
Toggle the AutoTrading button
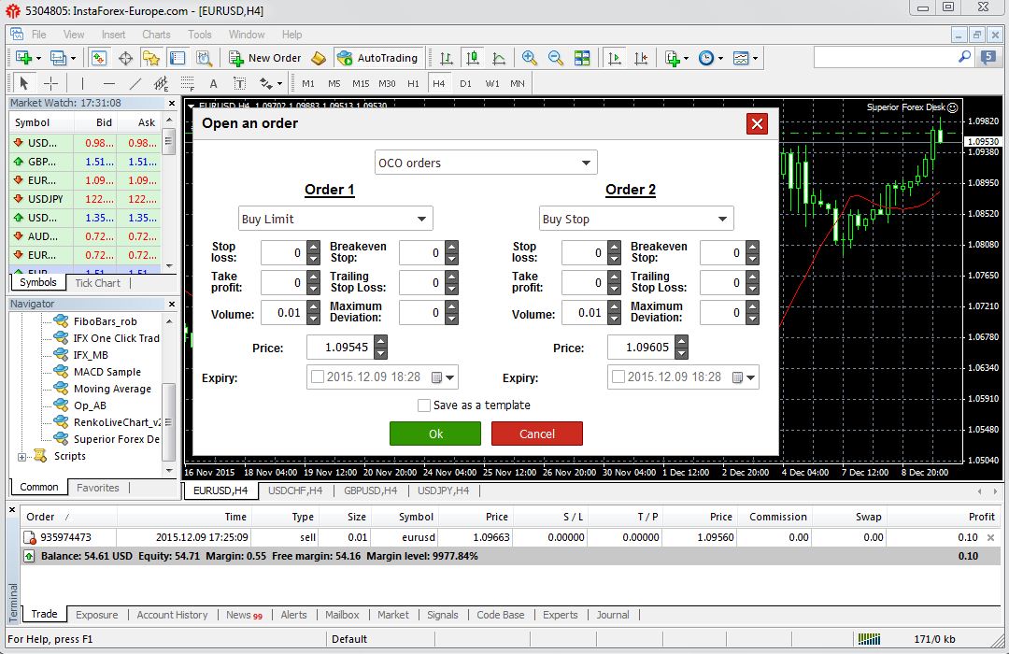coord(378,58)
